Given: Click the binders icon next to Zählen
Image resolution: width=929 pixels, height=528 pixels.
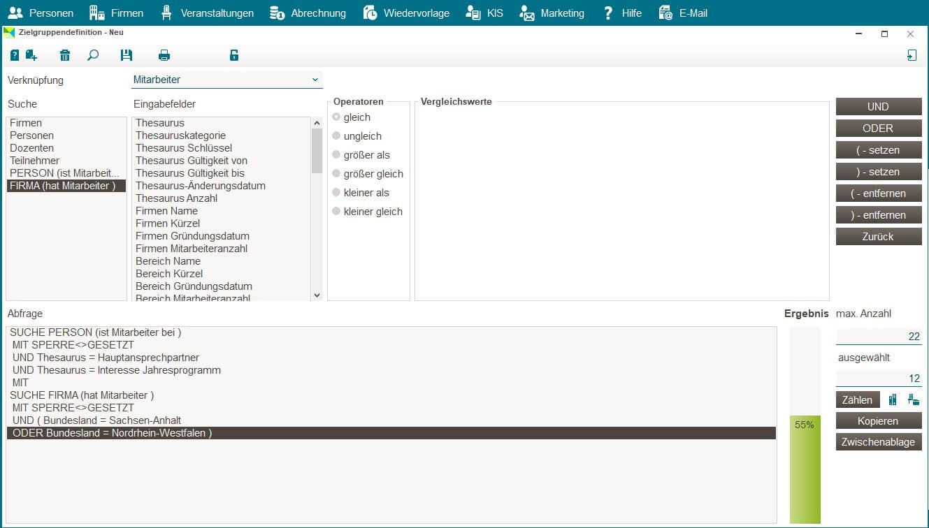Looking at the screenshot, I should (893, 400).
